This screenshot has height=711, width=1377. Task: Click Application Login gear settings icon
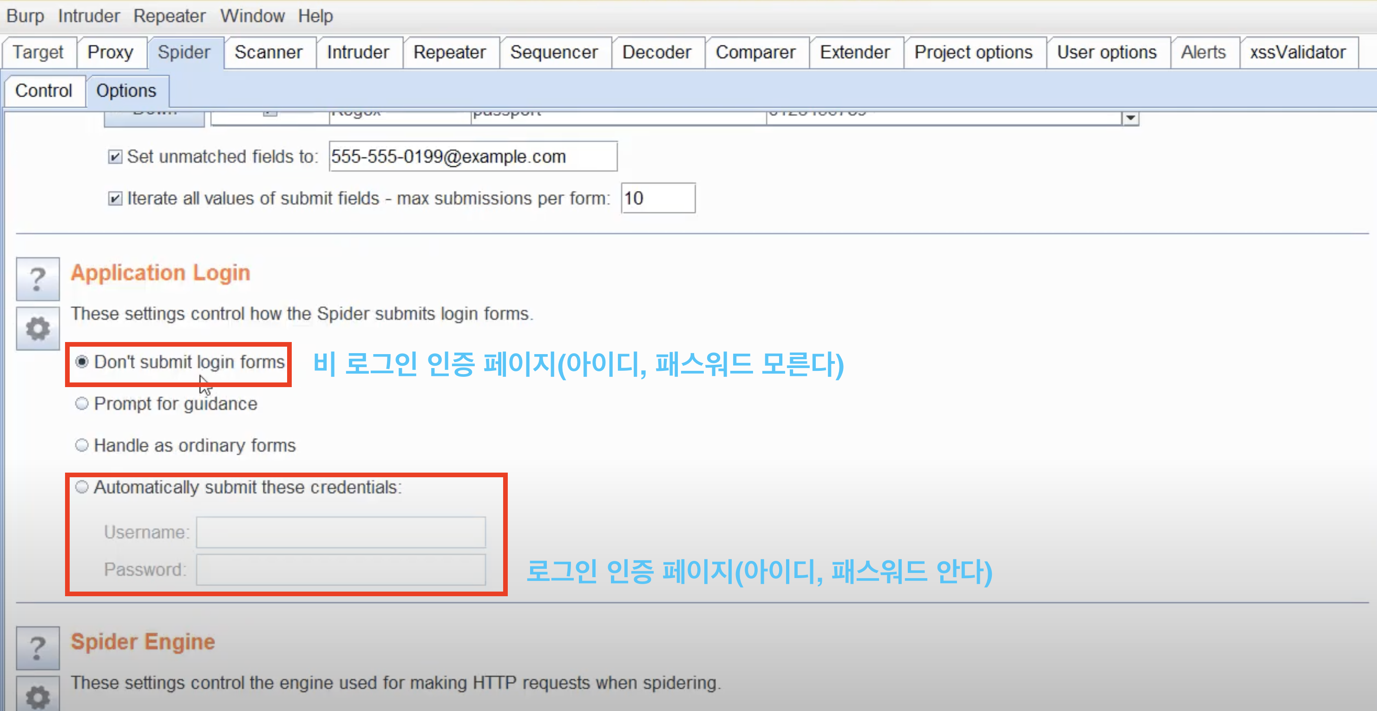coord(38,328)
